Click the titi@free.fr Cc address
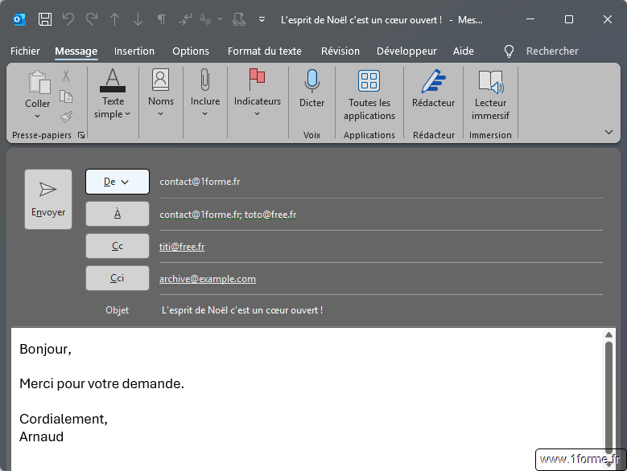Viewport: 627px width, 471px height. tap(182, 247)
